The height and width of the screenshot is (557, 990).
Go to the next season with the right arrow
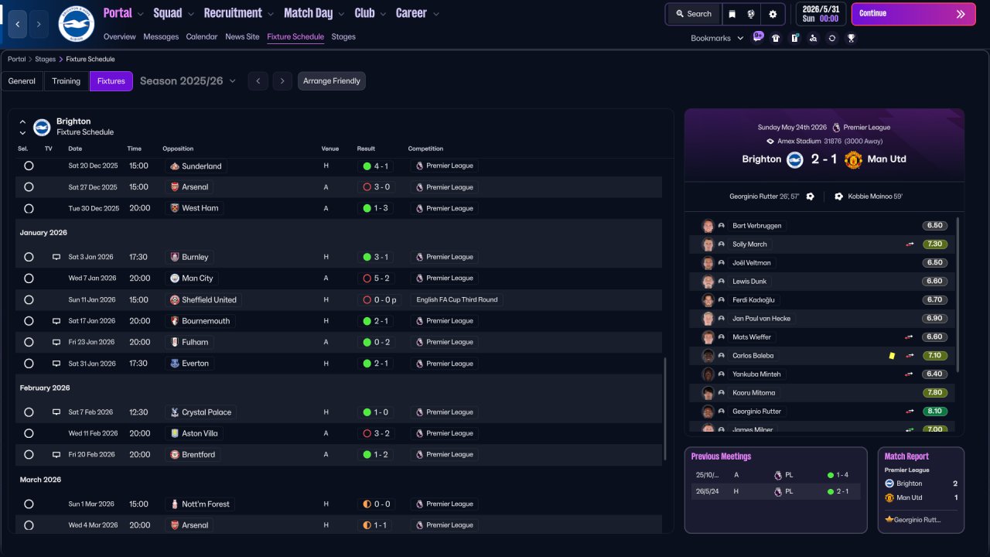pyautogui.click(x=282, y=81)
